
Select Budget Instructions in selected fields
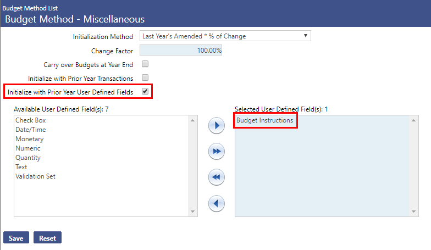coord(265,120)
